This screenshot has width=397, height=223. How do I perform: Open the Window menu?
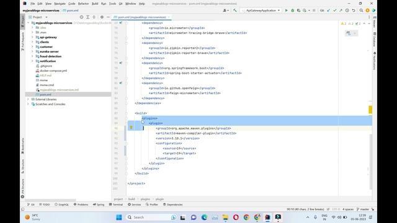(x=131, y=4)
